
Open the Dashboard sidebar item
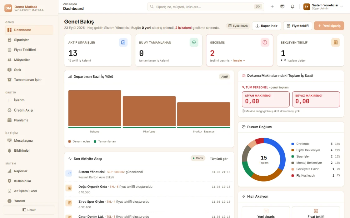(29, 30)
